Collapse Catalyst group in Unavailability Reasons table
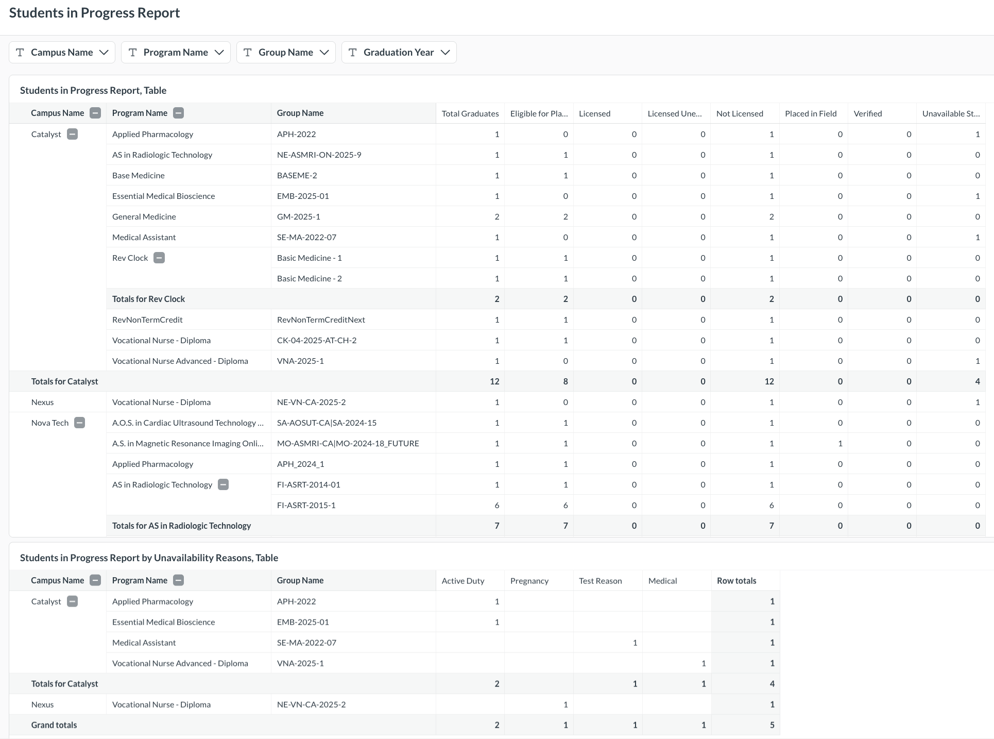 click(x=73, y=601)
